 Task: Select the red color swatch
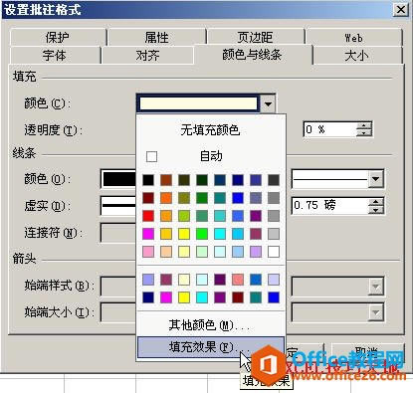[148, 216]
